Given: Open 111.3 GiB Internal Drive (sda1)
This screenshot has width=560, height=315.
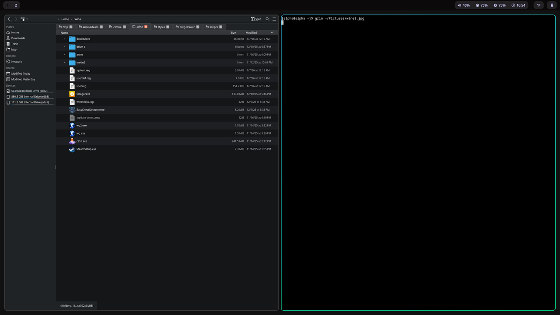Looking at the screenshot, I should (30, 102).
